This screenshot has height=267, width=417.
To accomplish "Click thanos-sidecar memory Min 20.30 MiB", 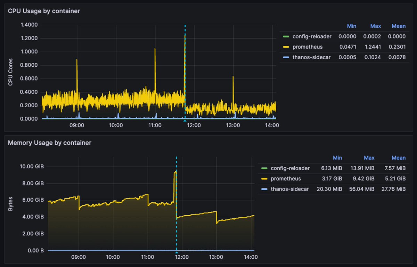I will coord(330,189).
